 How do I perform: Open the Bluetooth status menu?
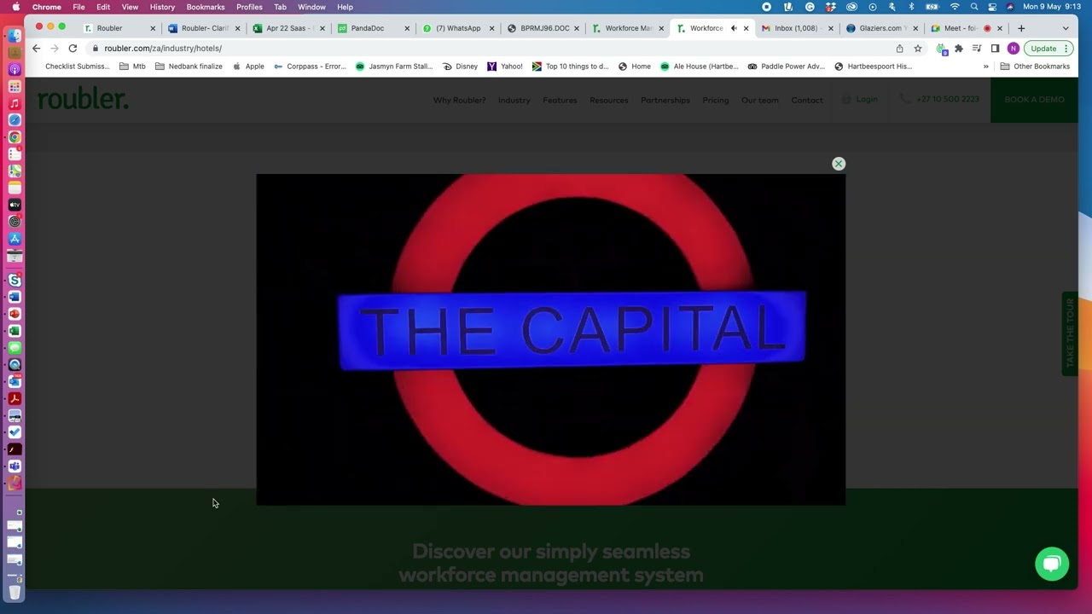pos(911,7)
